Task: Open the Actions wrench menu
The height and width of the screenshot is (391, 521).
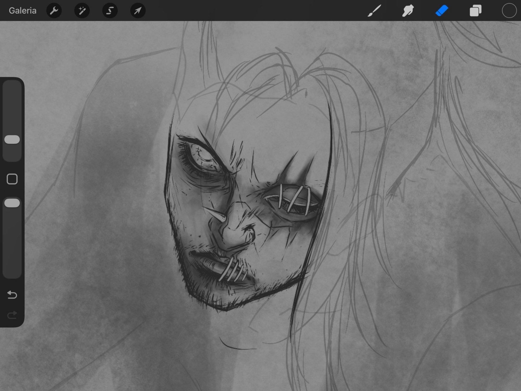Action: point(54,11)
